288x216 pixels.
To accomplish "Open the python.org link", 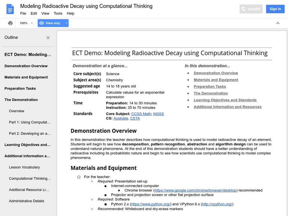I will point(150,204).
